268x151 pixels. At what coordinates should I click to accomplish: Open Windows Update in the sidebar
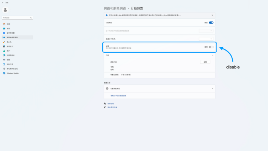13,73
